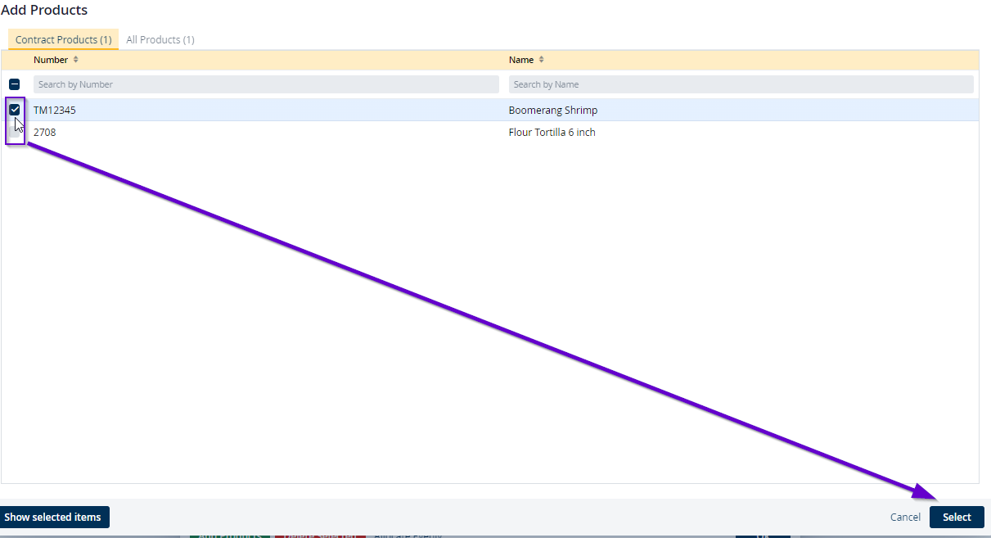Click the Add Products dialog title

click(x=44, y=10)
